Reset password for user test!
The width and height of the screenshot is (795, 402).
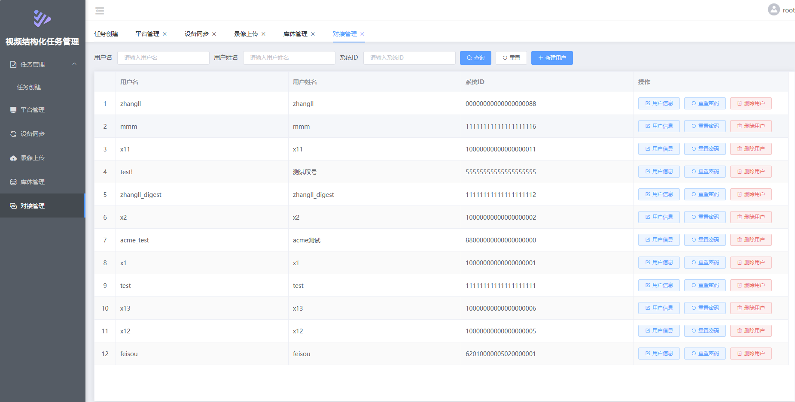(705, 172)
